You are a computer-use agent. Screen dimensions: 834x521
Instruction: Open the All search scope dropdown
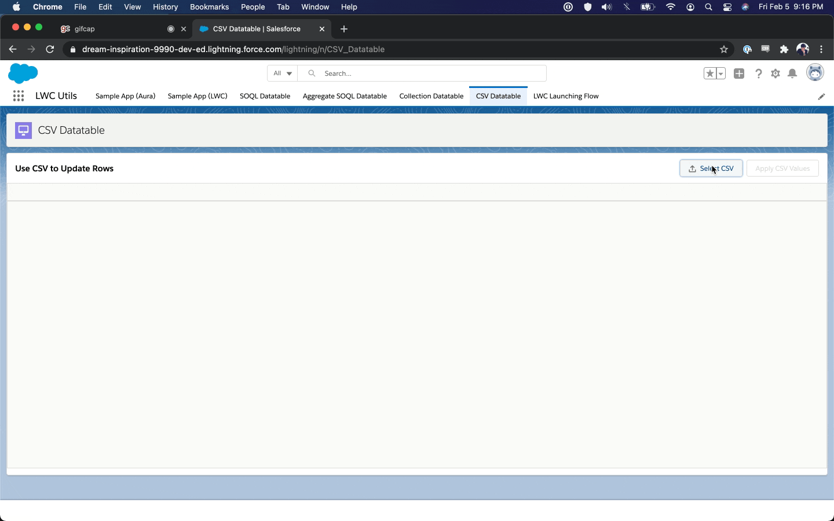281,74
